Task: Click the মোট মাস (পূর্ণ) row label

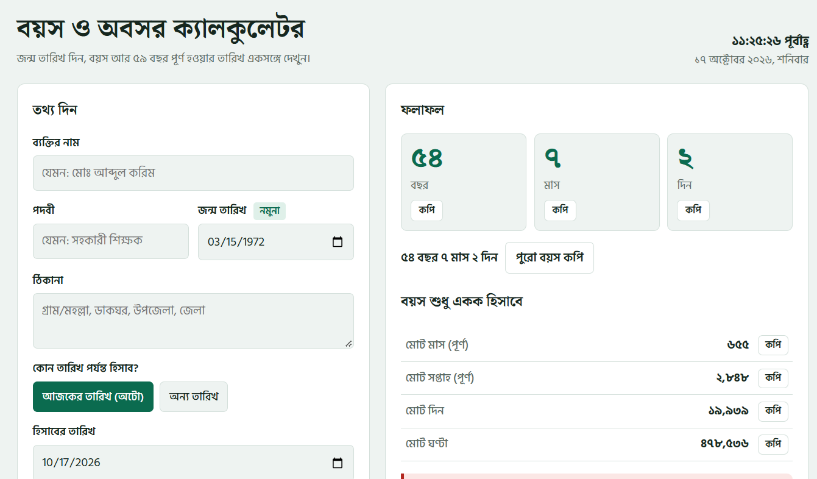Action: coord(437,345)
